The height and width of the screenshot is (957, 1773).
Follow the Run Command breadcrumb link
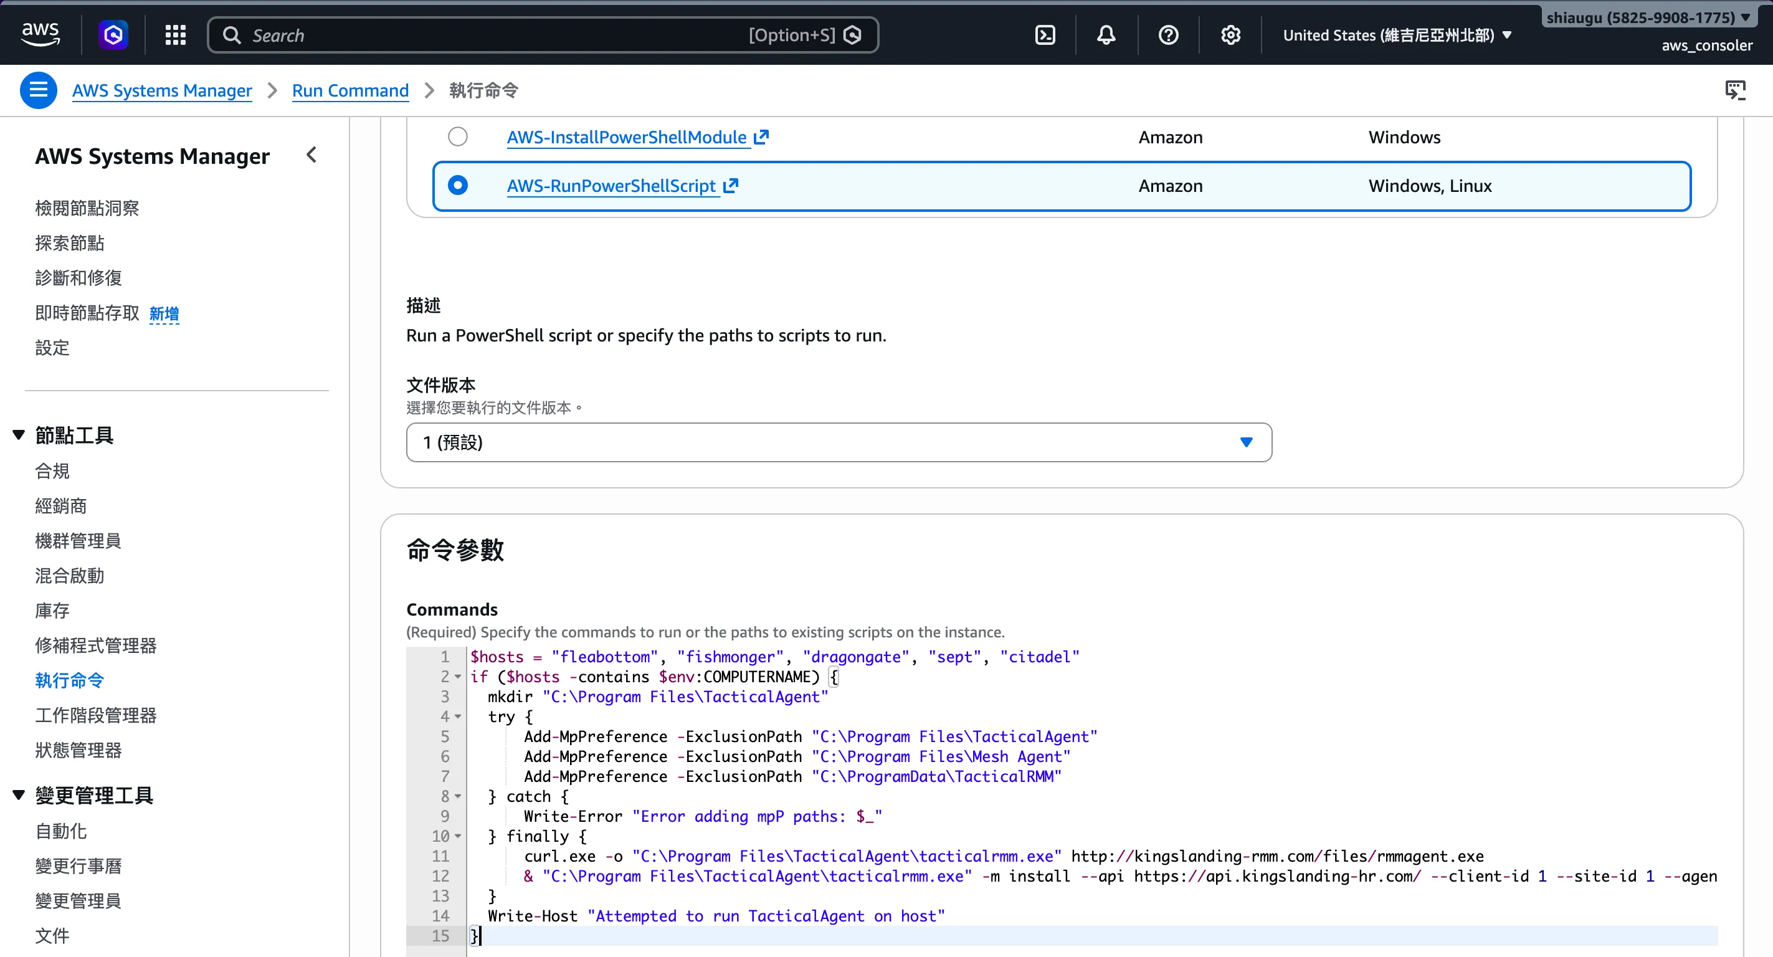point(350,90)
